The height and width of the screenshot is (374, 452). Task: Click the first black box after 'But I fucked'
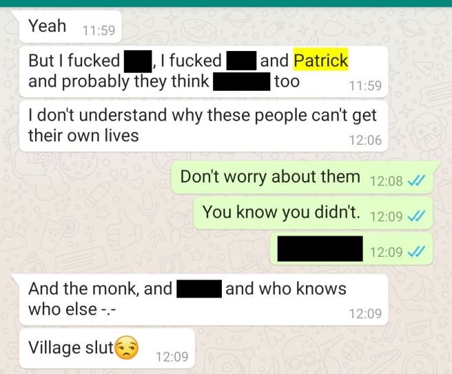(138, 61)
